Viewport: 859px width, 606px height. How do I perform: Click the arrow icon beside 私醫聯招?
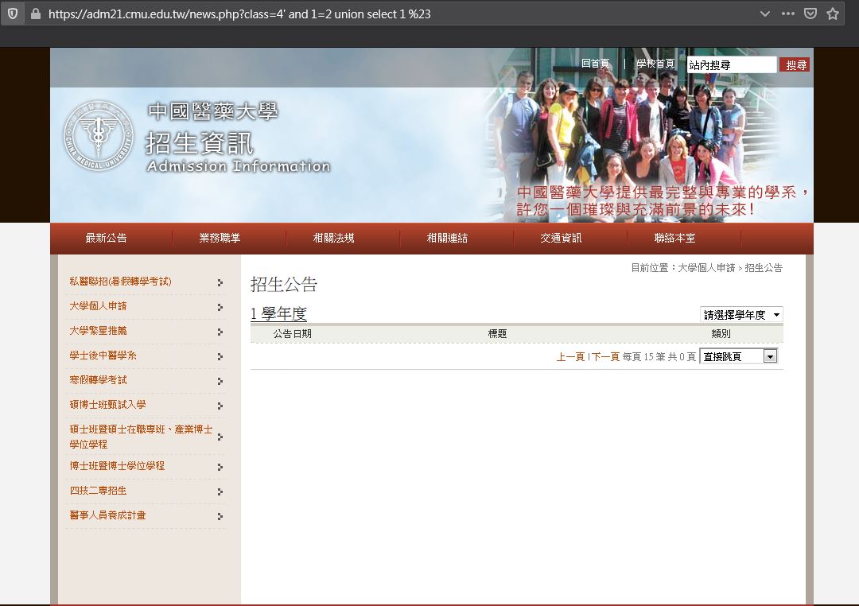pos(220,282)
